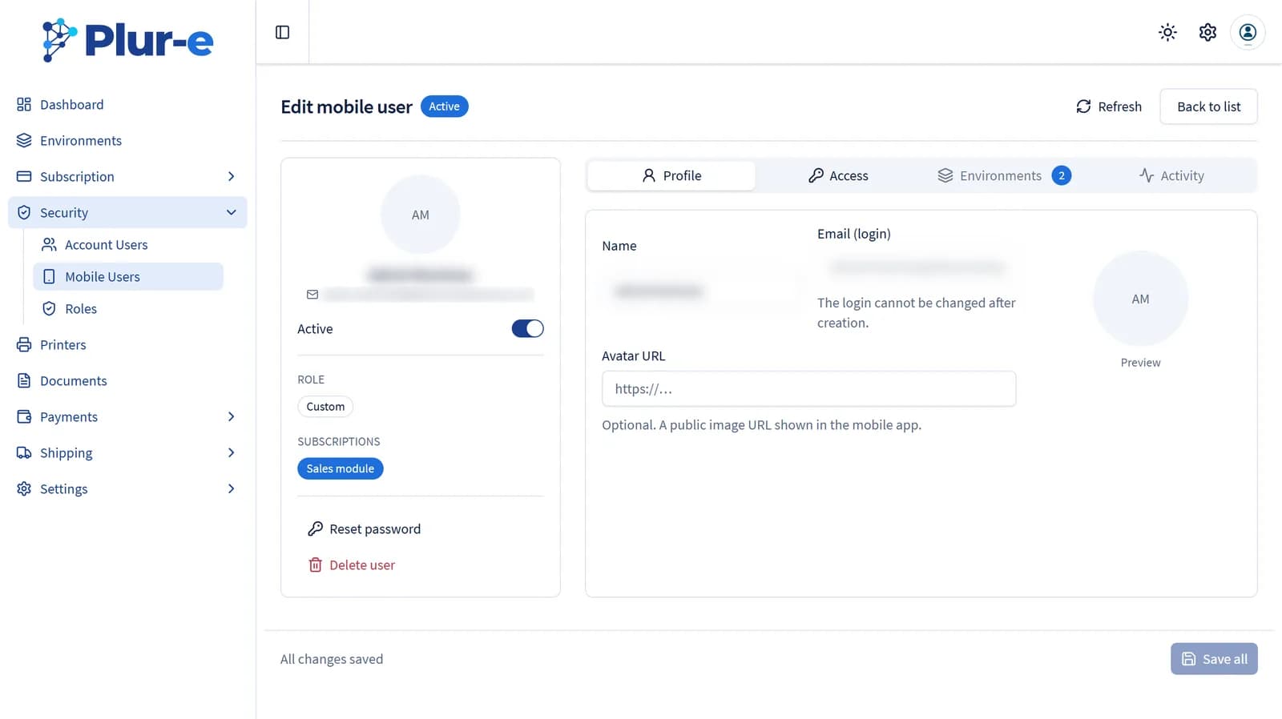Switch to the Access tab
This screenshot has height=719, width=1282.
838,175
